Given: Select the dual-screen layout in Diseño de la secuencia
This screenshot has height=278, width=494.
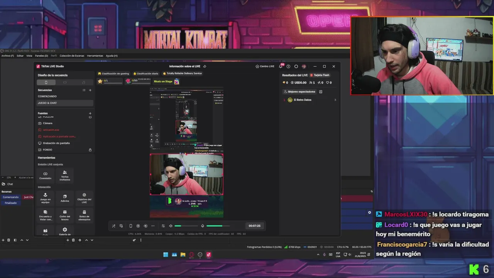Looking at the screenshot, I should (x=83, y=82).
